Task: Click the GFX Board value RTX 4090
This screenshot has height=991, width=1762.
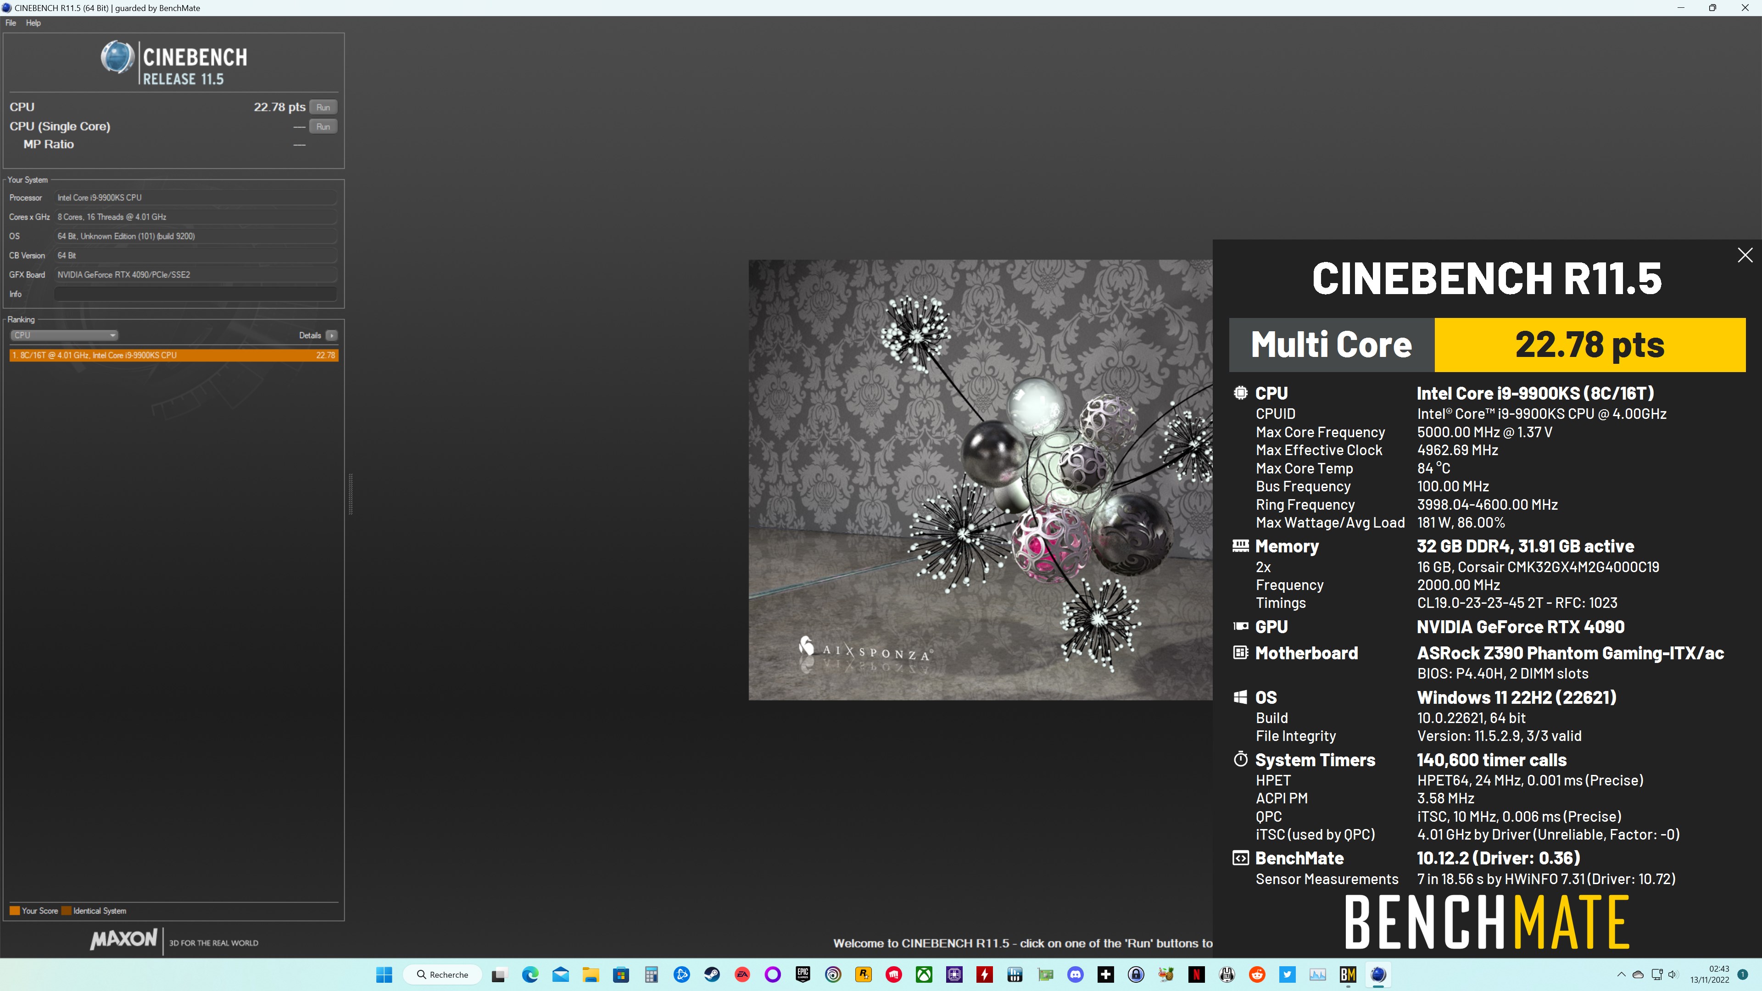Action: [x=195, y=275]
